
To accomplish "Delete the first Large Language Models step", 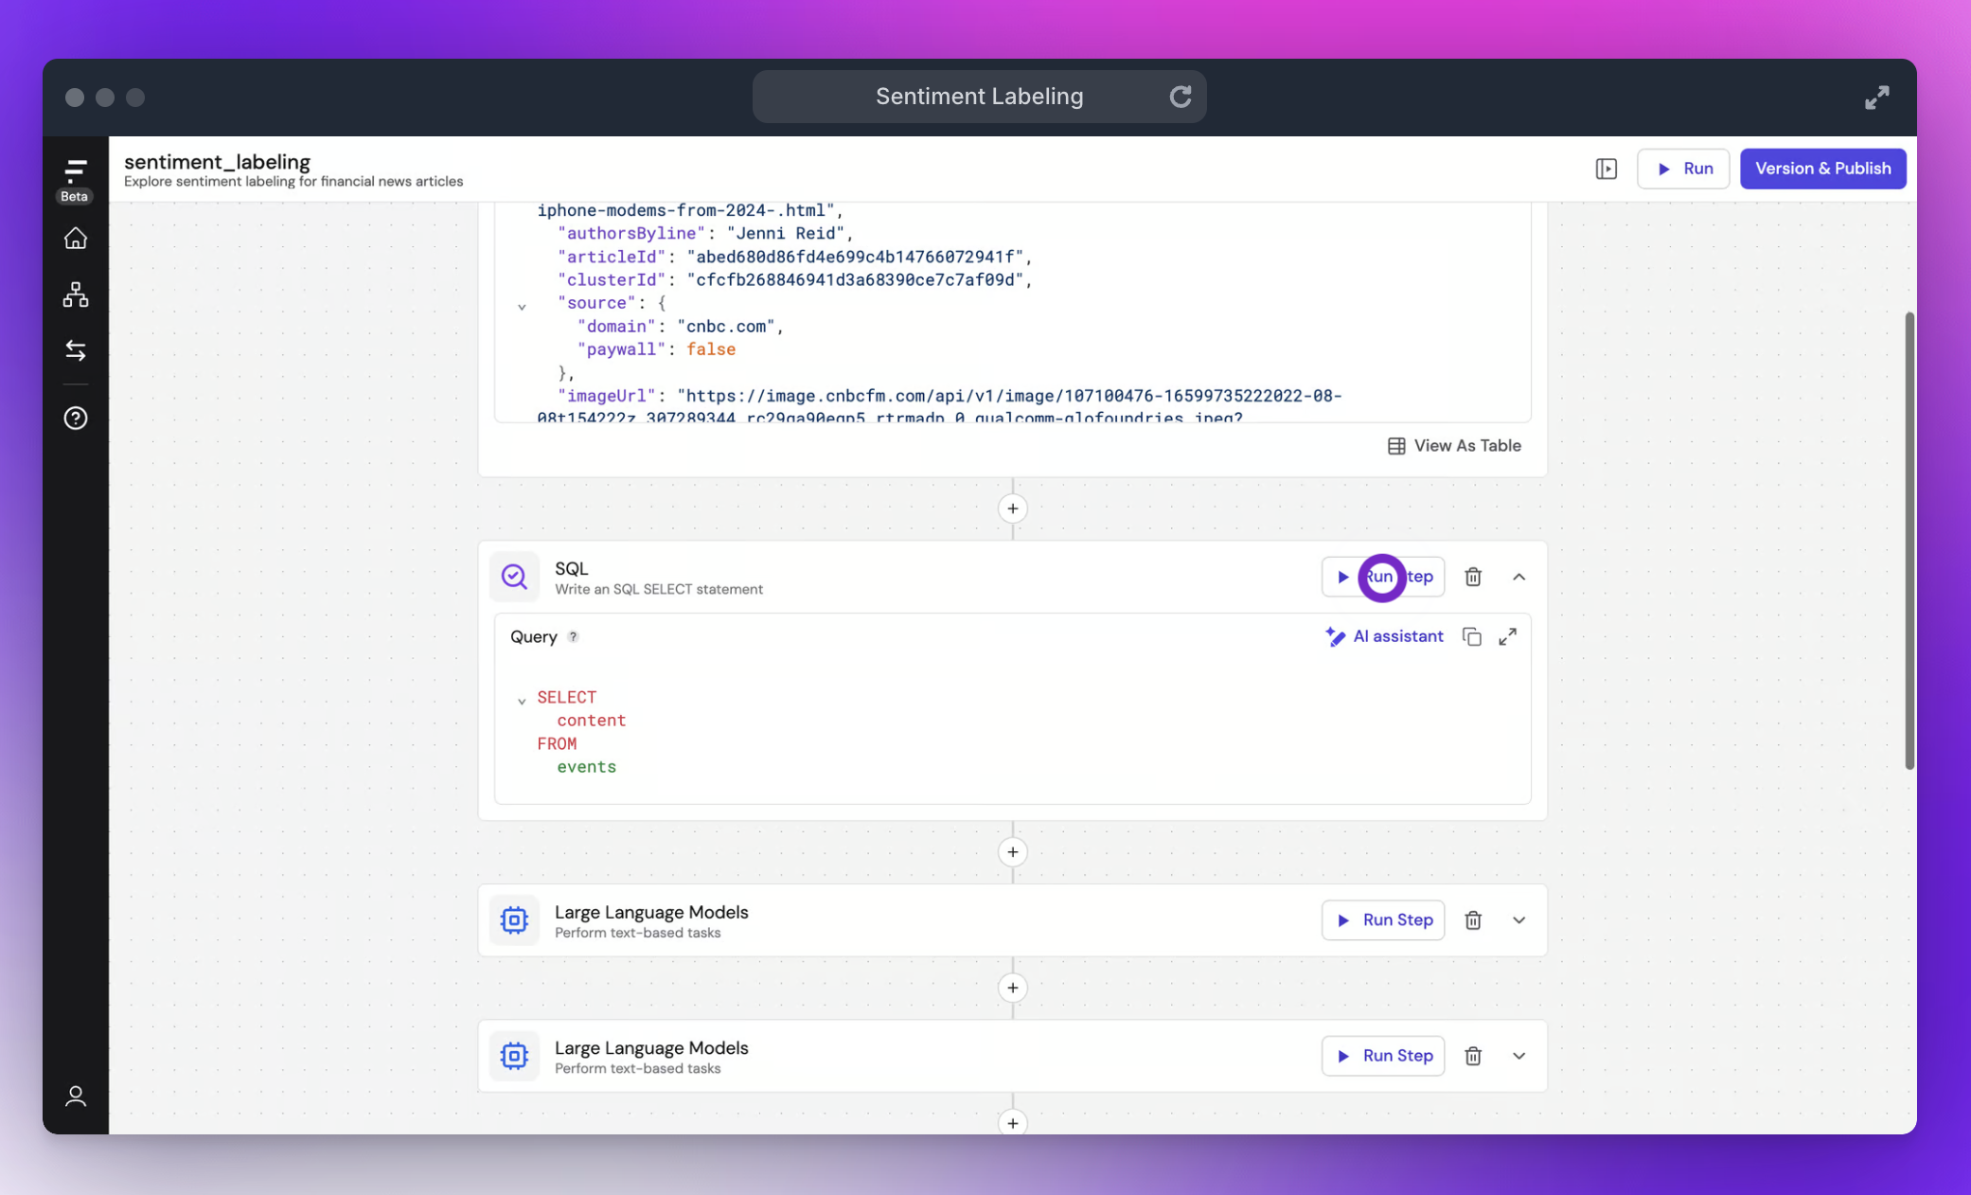I will click(1473, 920).
